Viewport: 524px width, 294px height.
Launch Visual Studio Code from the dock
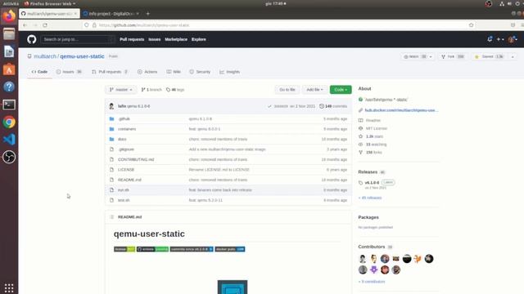(x=9, y=140)
